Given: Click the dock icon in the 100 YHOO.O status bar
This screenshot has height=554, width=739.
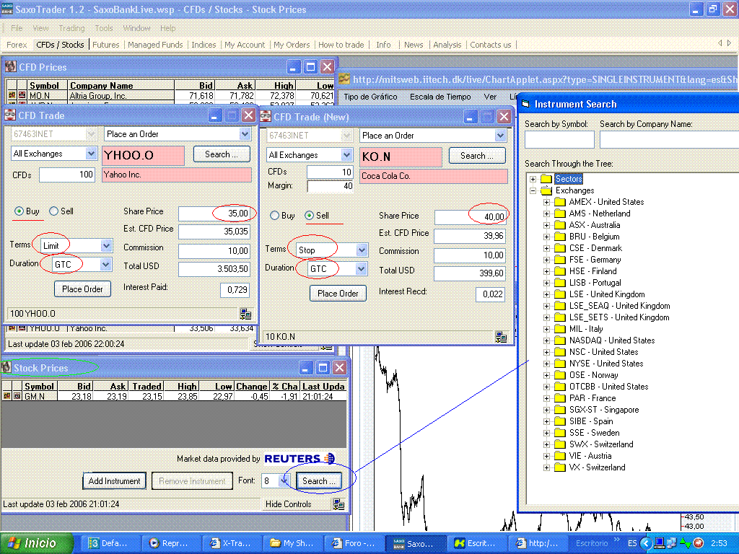Looking at the screenshot, I should point(245,313).
